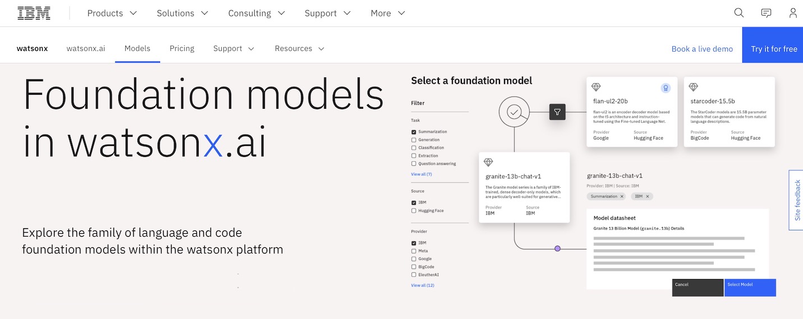Open the Resources dropdown in sub-navigation
The image size is (803, 319).
[x=300, y=49]
